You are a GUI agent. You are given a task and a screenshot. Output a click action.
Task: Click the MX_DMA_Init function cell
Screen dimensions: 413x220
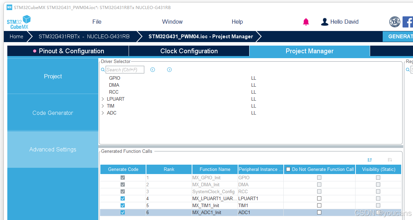215,185
